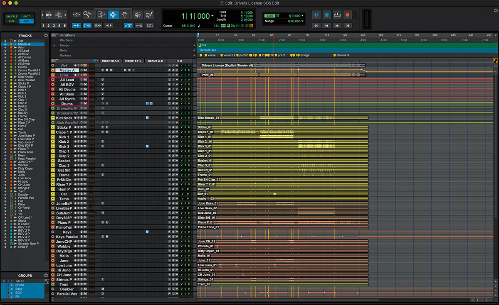
Task: Add a meter change with plus icon
Action: pyautogui.click(x=194, y=50)
